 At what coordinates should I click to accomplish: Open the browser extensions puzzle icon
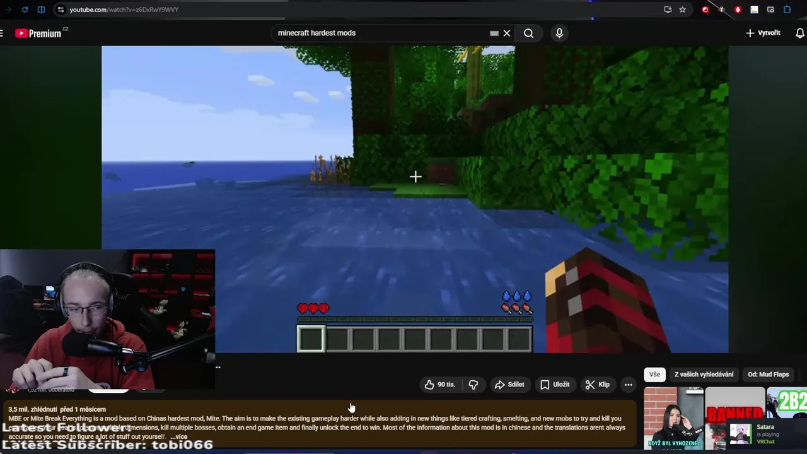pos(787,9)
